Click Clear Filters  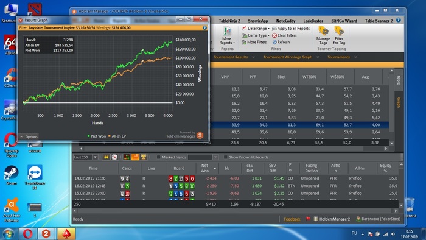[x=284, y=35]
